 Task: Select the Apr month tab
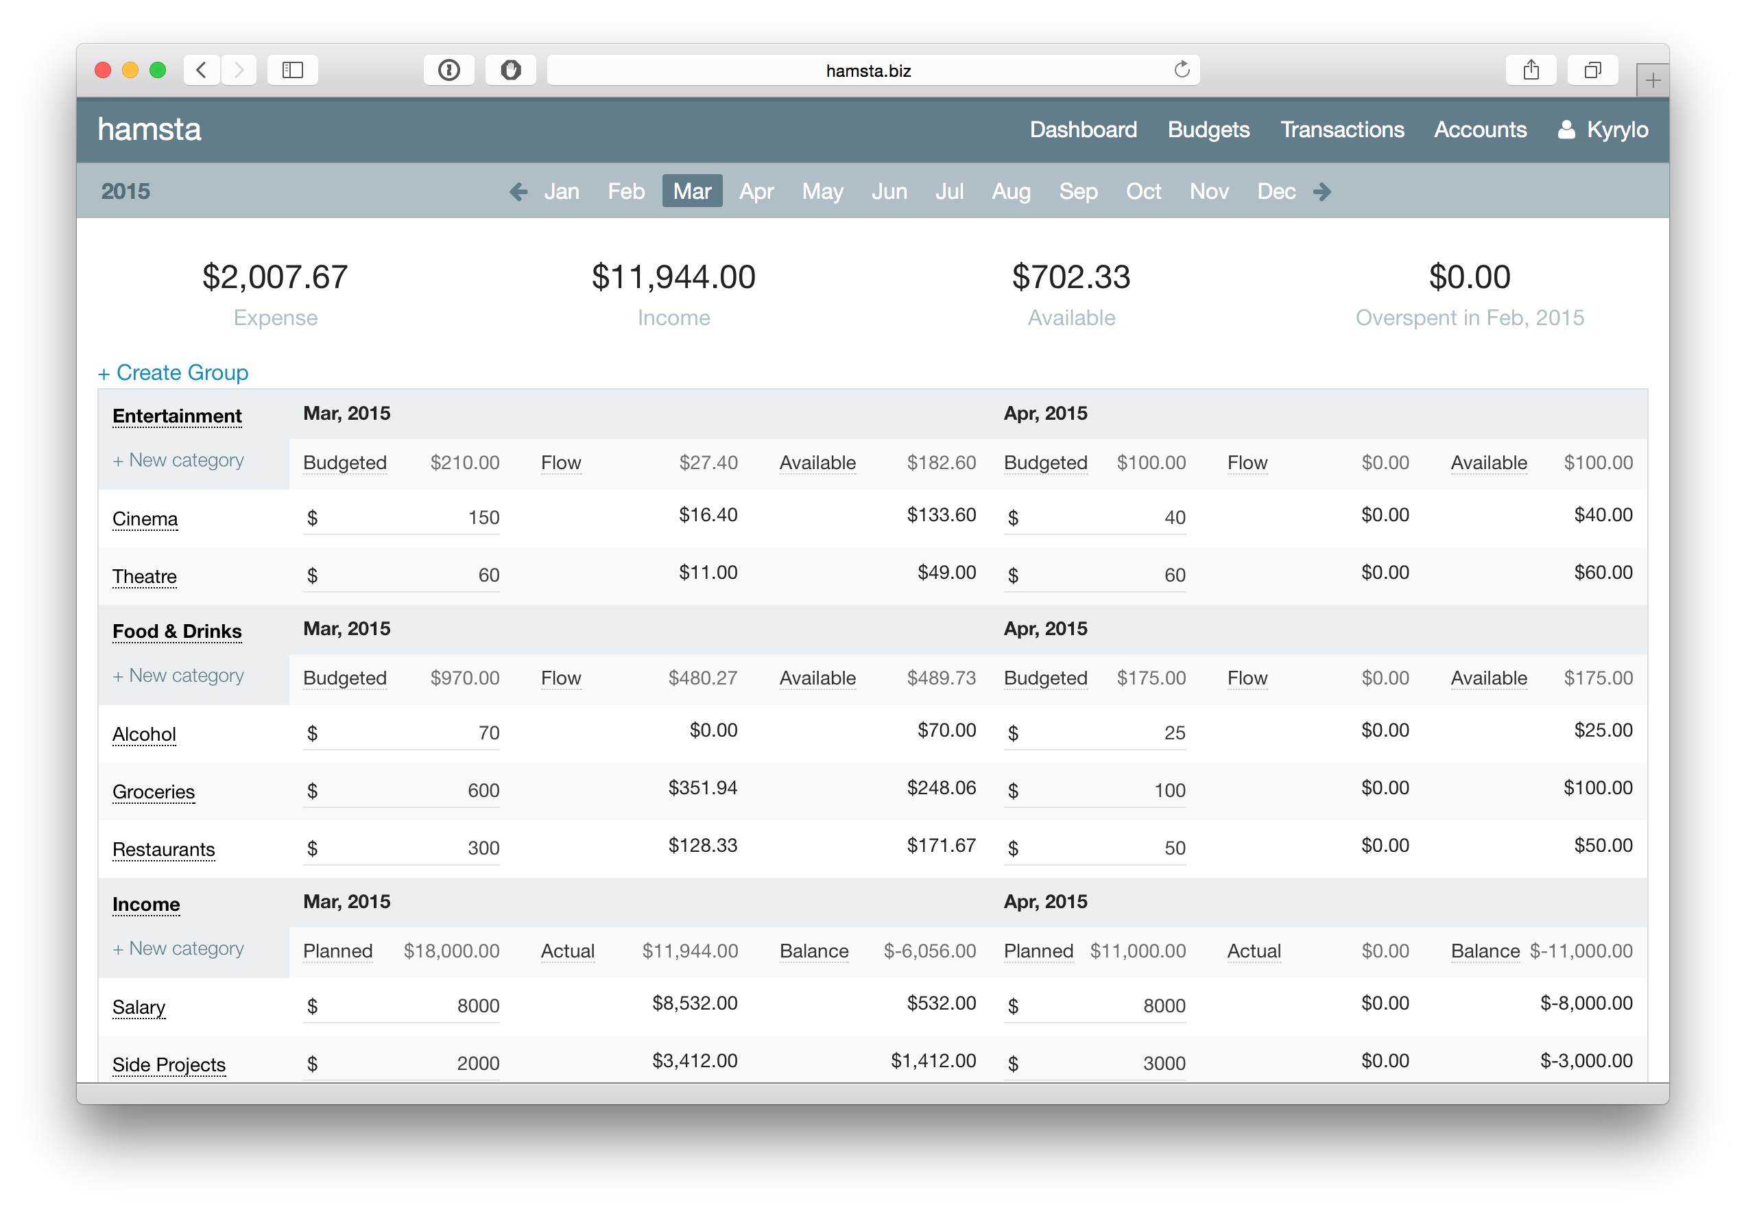click(756, 191)
